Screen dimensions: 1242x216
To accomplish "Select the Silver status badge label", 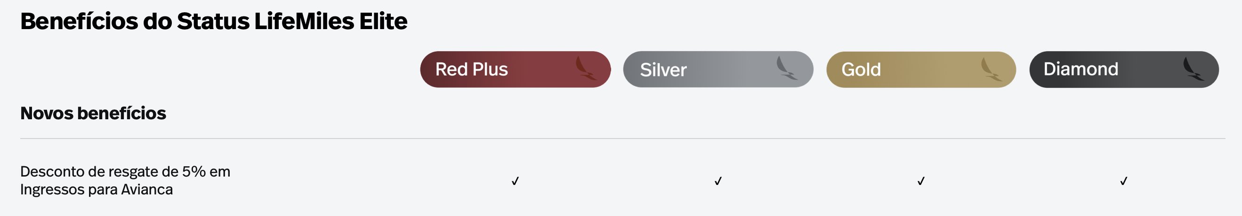I will point(663,70).
